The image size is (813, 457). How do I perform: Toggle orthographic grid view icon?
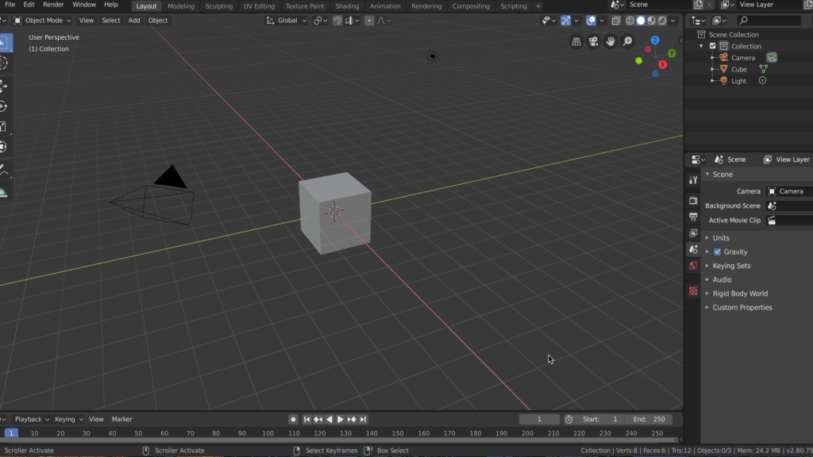[x=576, y=41]
